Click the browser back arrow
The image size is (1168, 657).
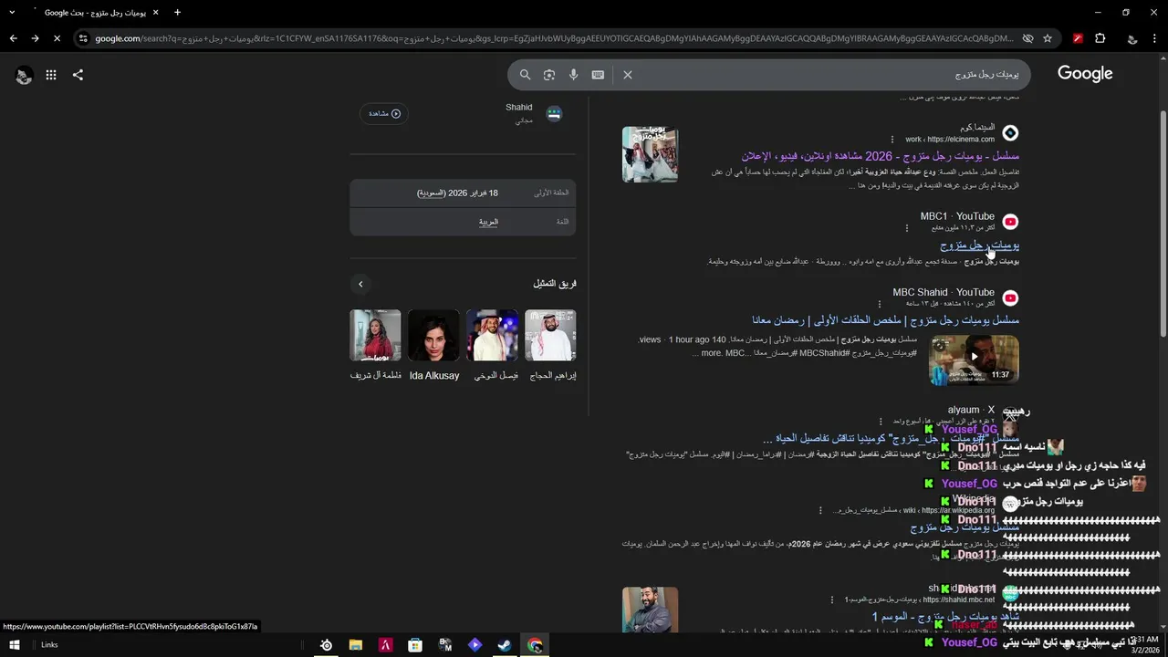pos(13,38)
